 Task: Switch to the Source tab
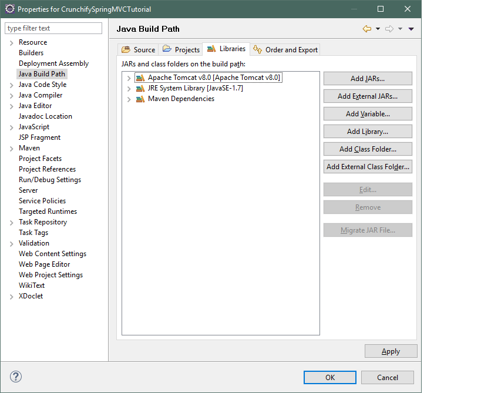pyautogui.click(x=138, y=50)
